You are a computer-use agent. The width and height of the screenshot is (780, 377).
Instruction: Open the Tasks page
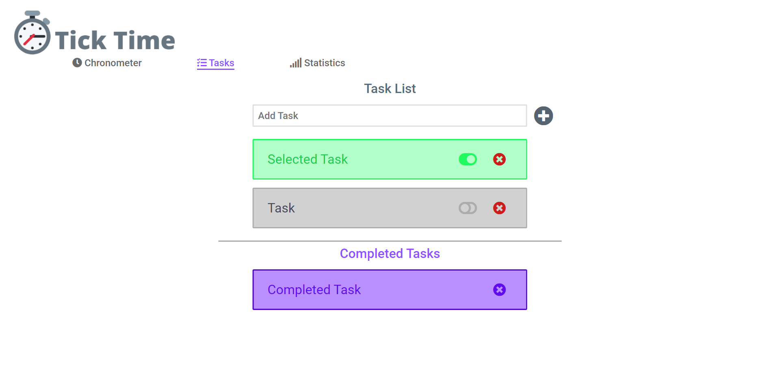[221, 63]
